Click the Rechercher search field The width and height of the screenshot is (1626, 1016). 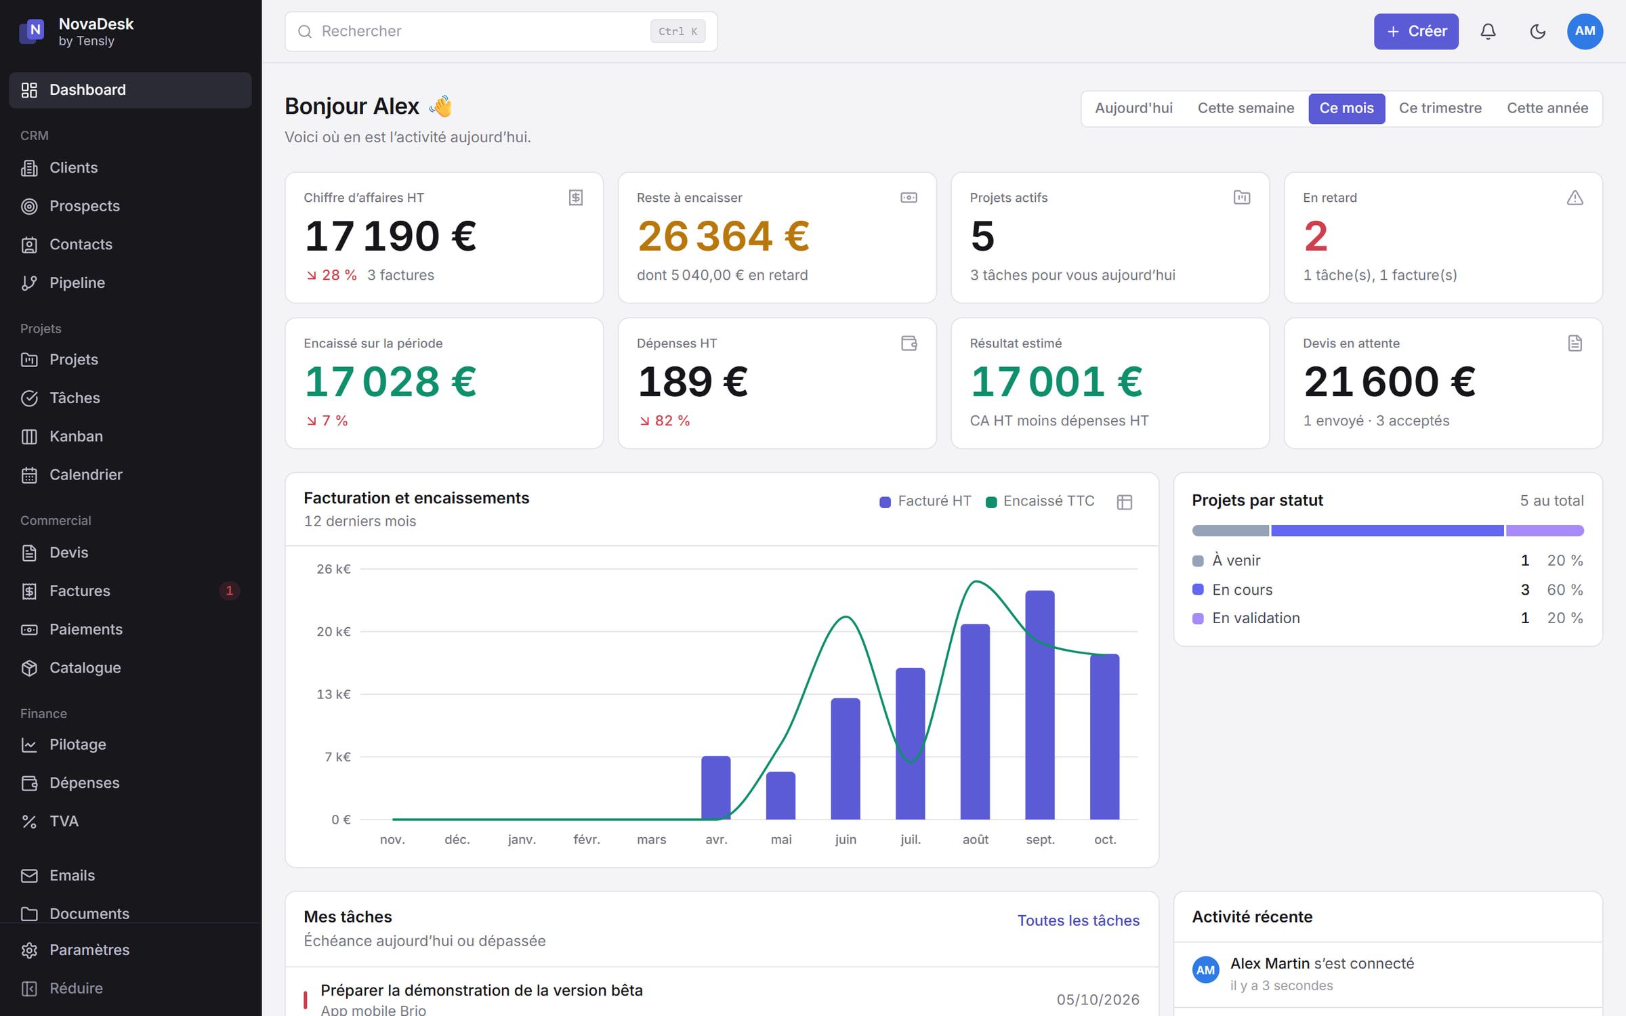[501, 31]
